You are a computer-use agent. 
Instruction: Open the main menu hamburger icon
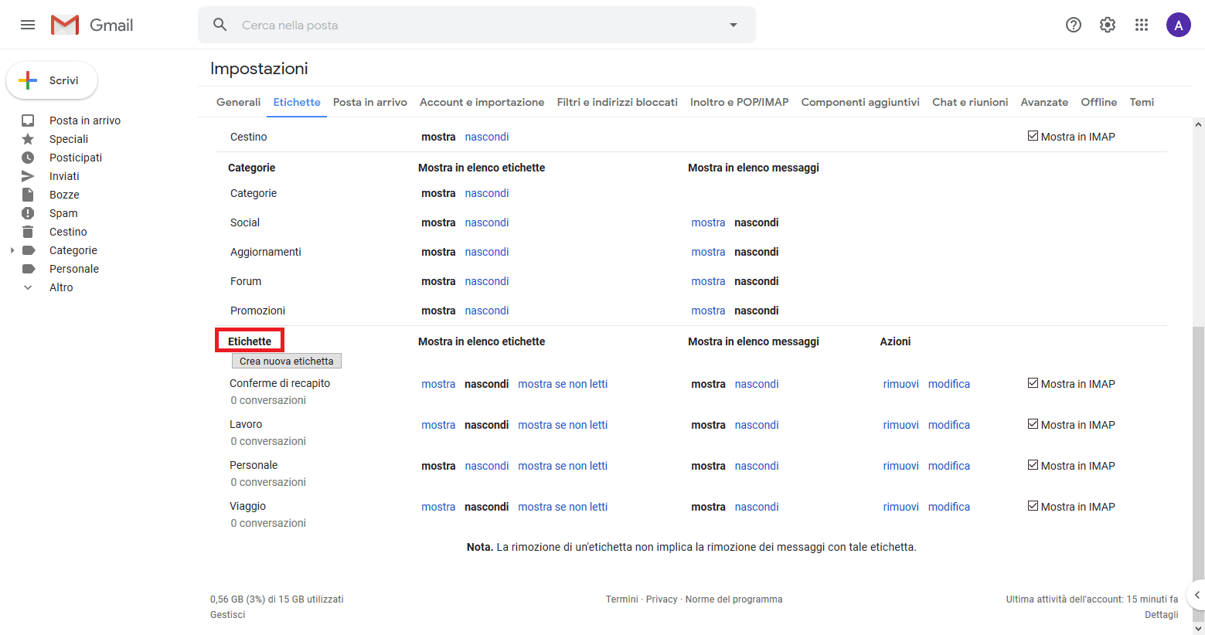click(x=28, y=25)
